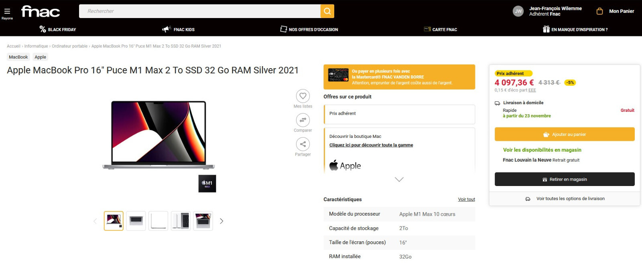Add product to Mes listes heart icon

coord(303,96)
